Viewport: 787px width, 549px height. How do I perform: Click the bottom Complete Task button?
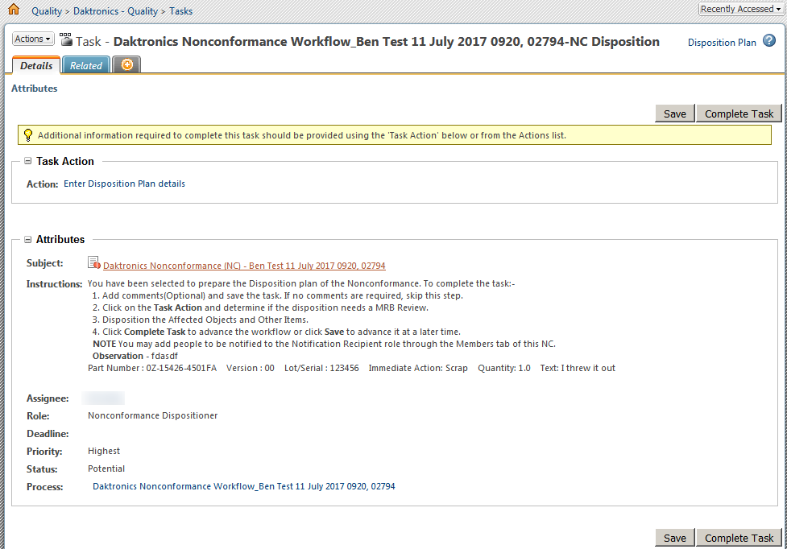pyautogui.click(x=739, y=538)
